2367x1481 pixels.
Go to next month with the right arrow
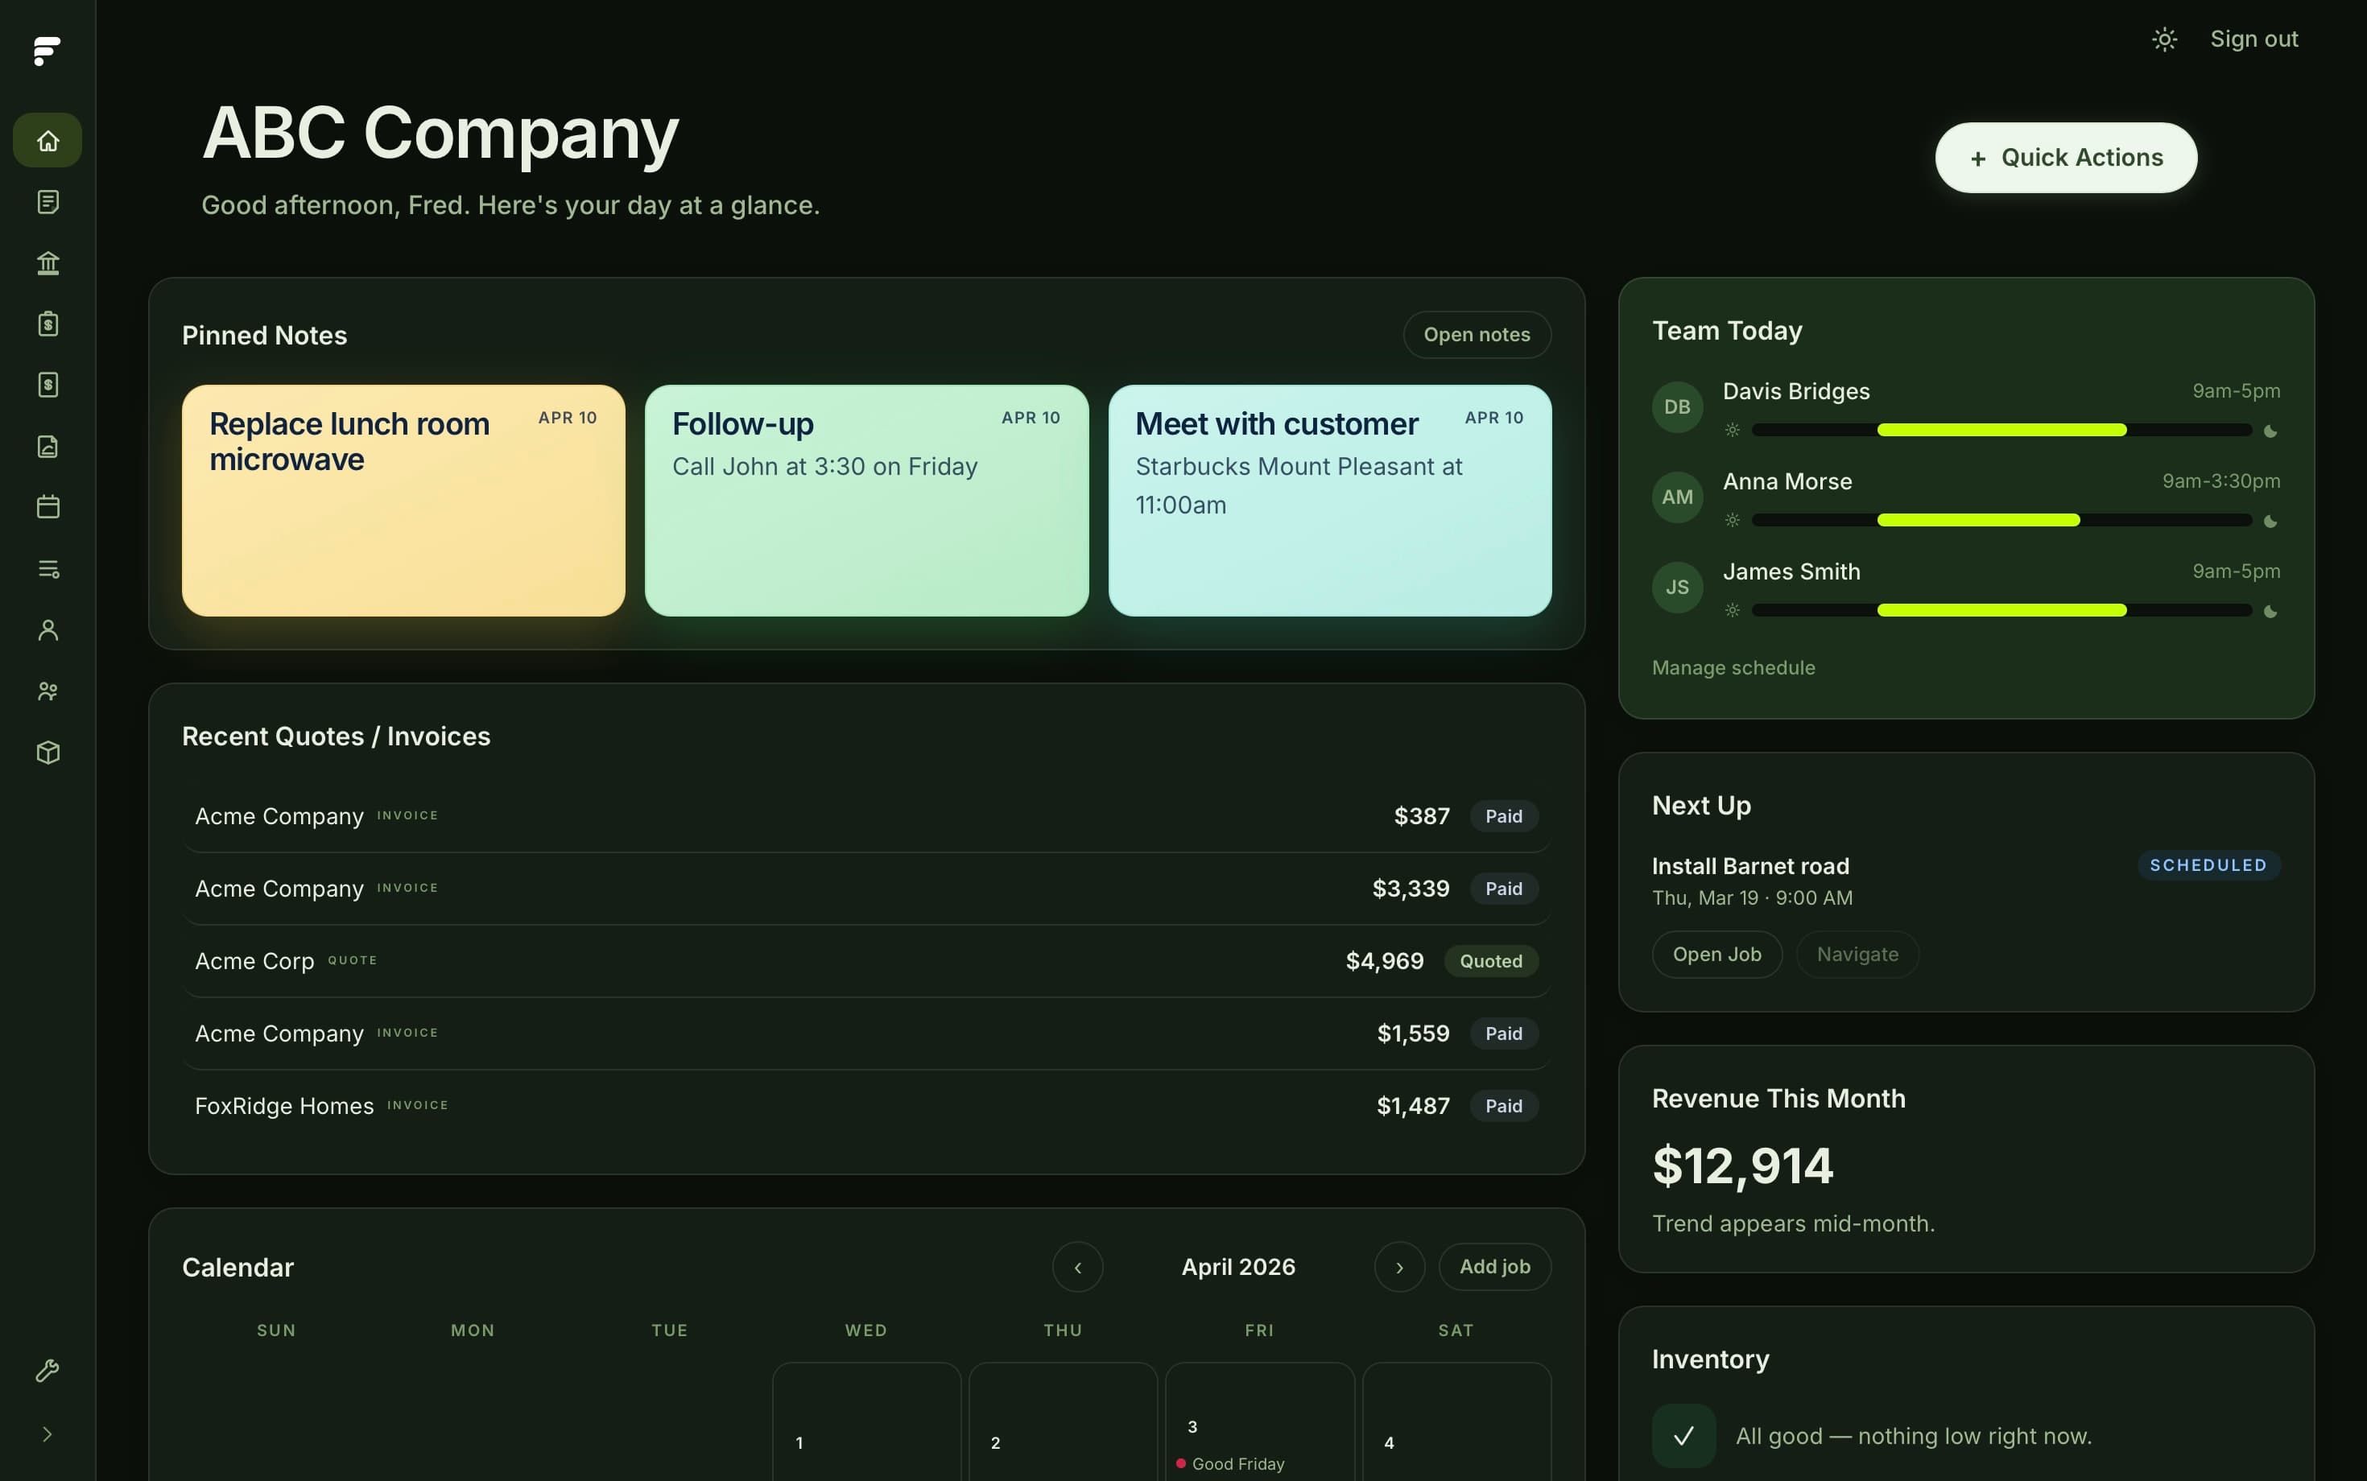1398,1266
